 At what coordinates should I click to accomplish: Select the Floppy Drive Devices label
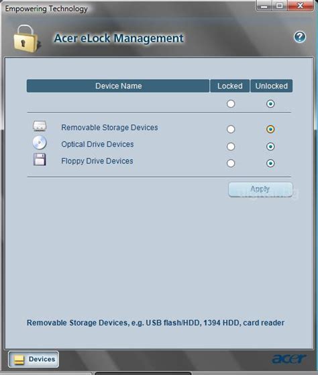tap(97, 161)
